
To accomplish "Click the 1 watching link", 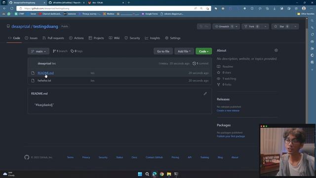I will 227,79.
